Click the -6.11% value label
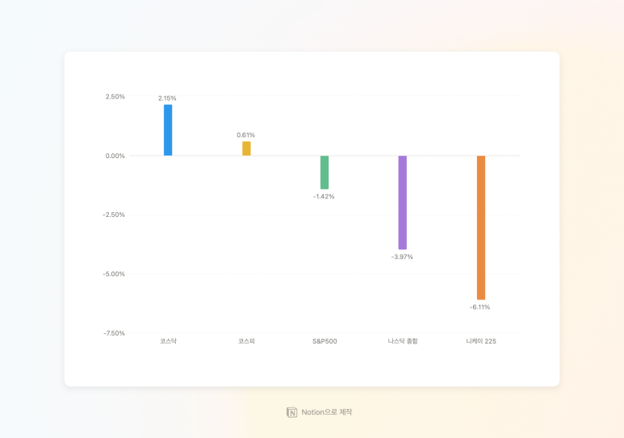Screen dimensions: 624x438 pyautogui.click(x=480, y=307)
